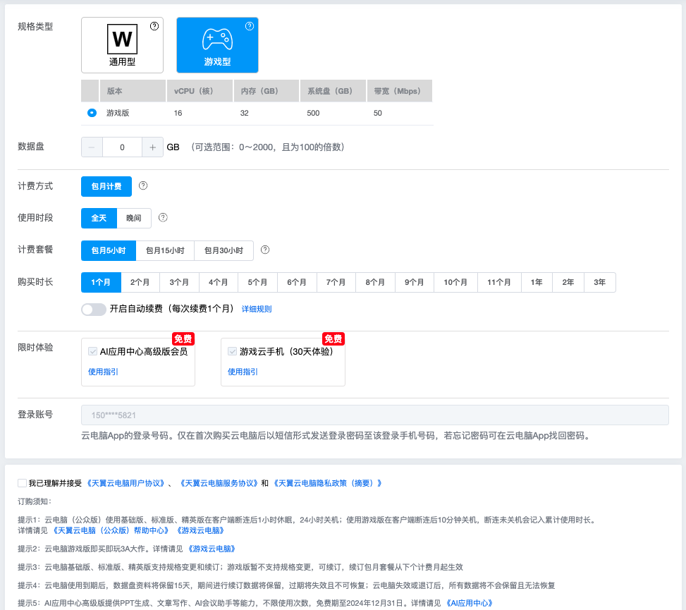686x610 pixels.
Task: Select 11个月 purchase duration
Action: [499, 282]
